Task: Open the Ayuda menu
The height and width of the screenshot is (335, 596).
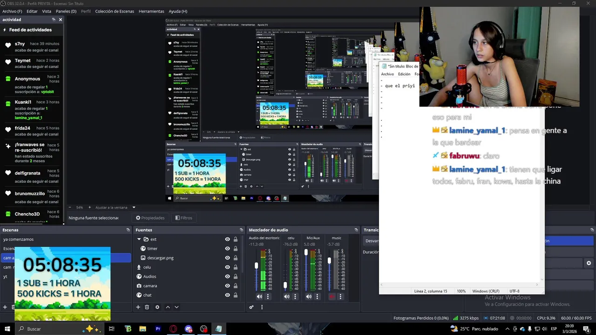Action: point(178,11)
